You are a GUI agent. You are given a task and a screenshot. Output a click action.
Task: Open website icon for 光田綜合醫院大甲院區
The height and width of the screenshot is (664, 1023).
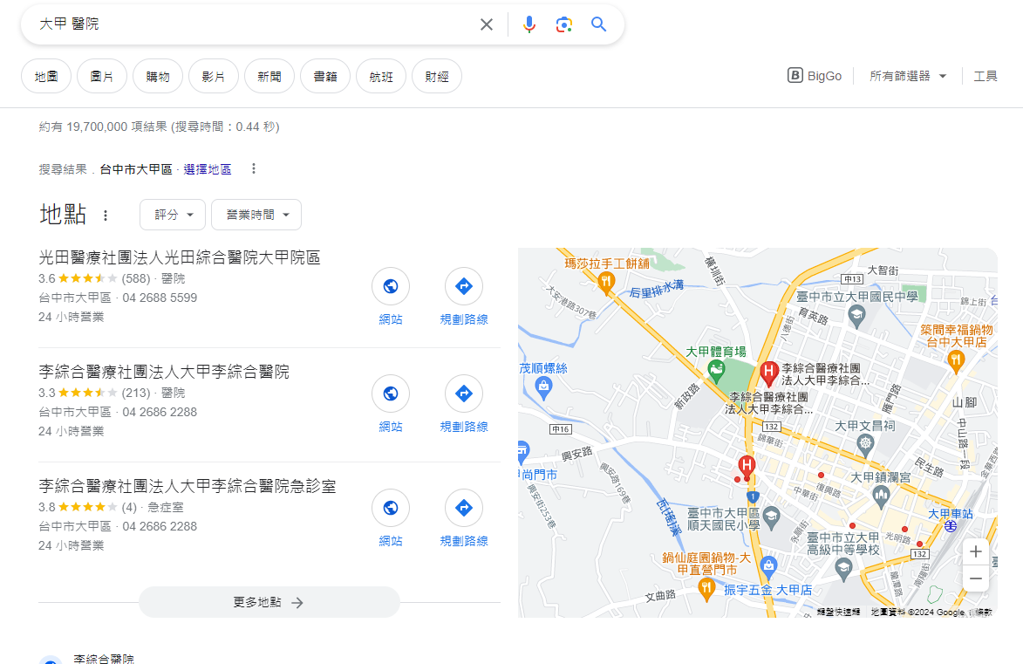(391, 286)
